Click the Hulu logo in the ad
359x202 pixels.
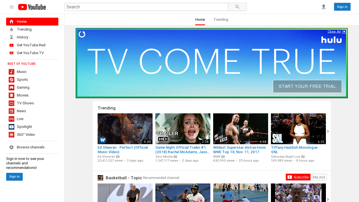[332, 40]
